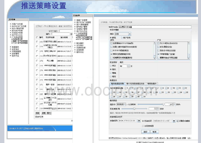Check the row 1571 checkbox in the list
201x143 pixels.
click(37, 84)
